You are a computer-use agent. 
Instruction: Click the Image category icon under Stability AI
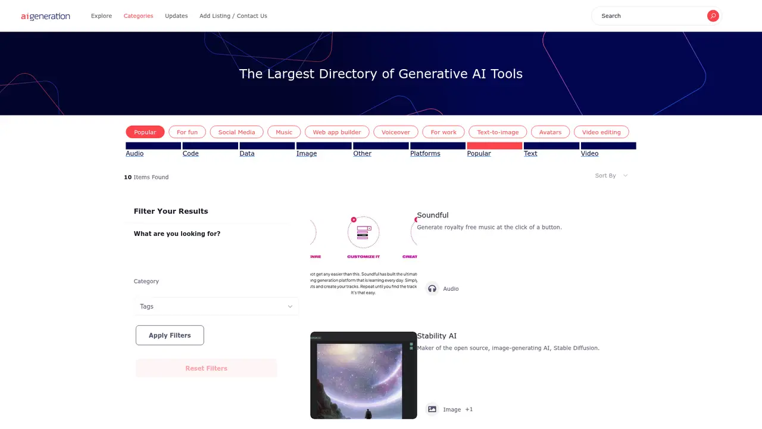click(432, 409)
